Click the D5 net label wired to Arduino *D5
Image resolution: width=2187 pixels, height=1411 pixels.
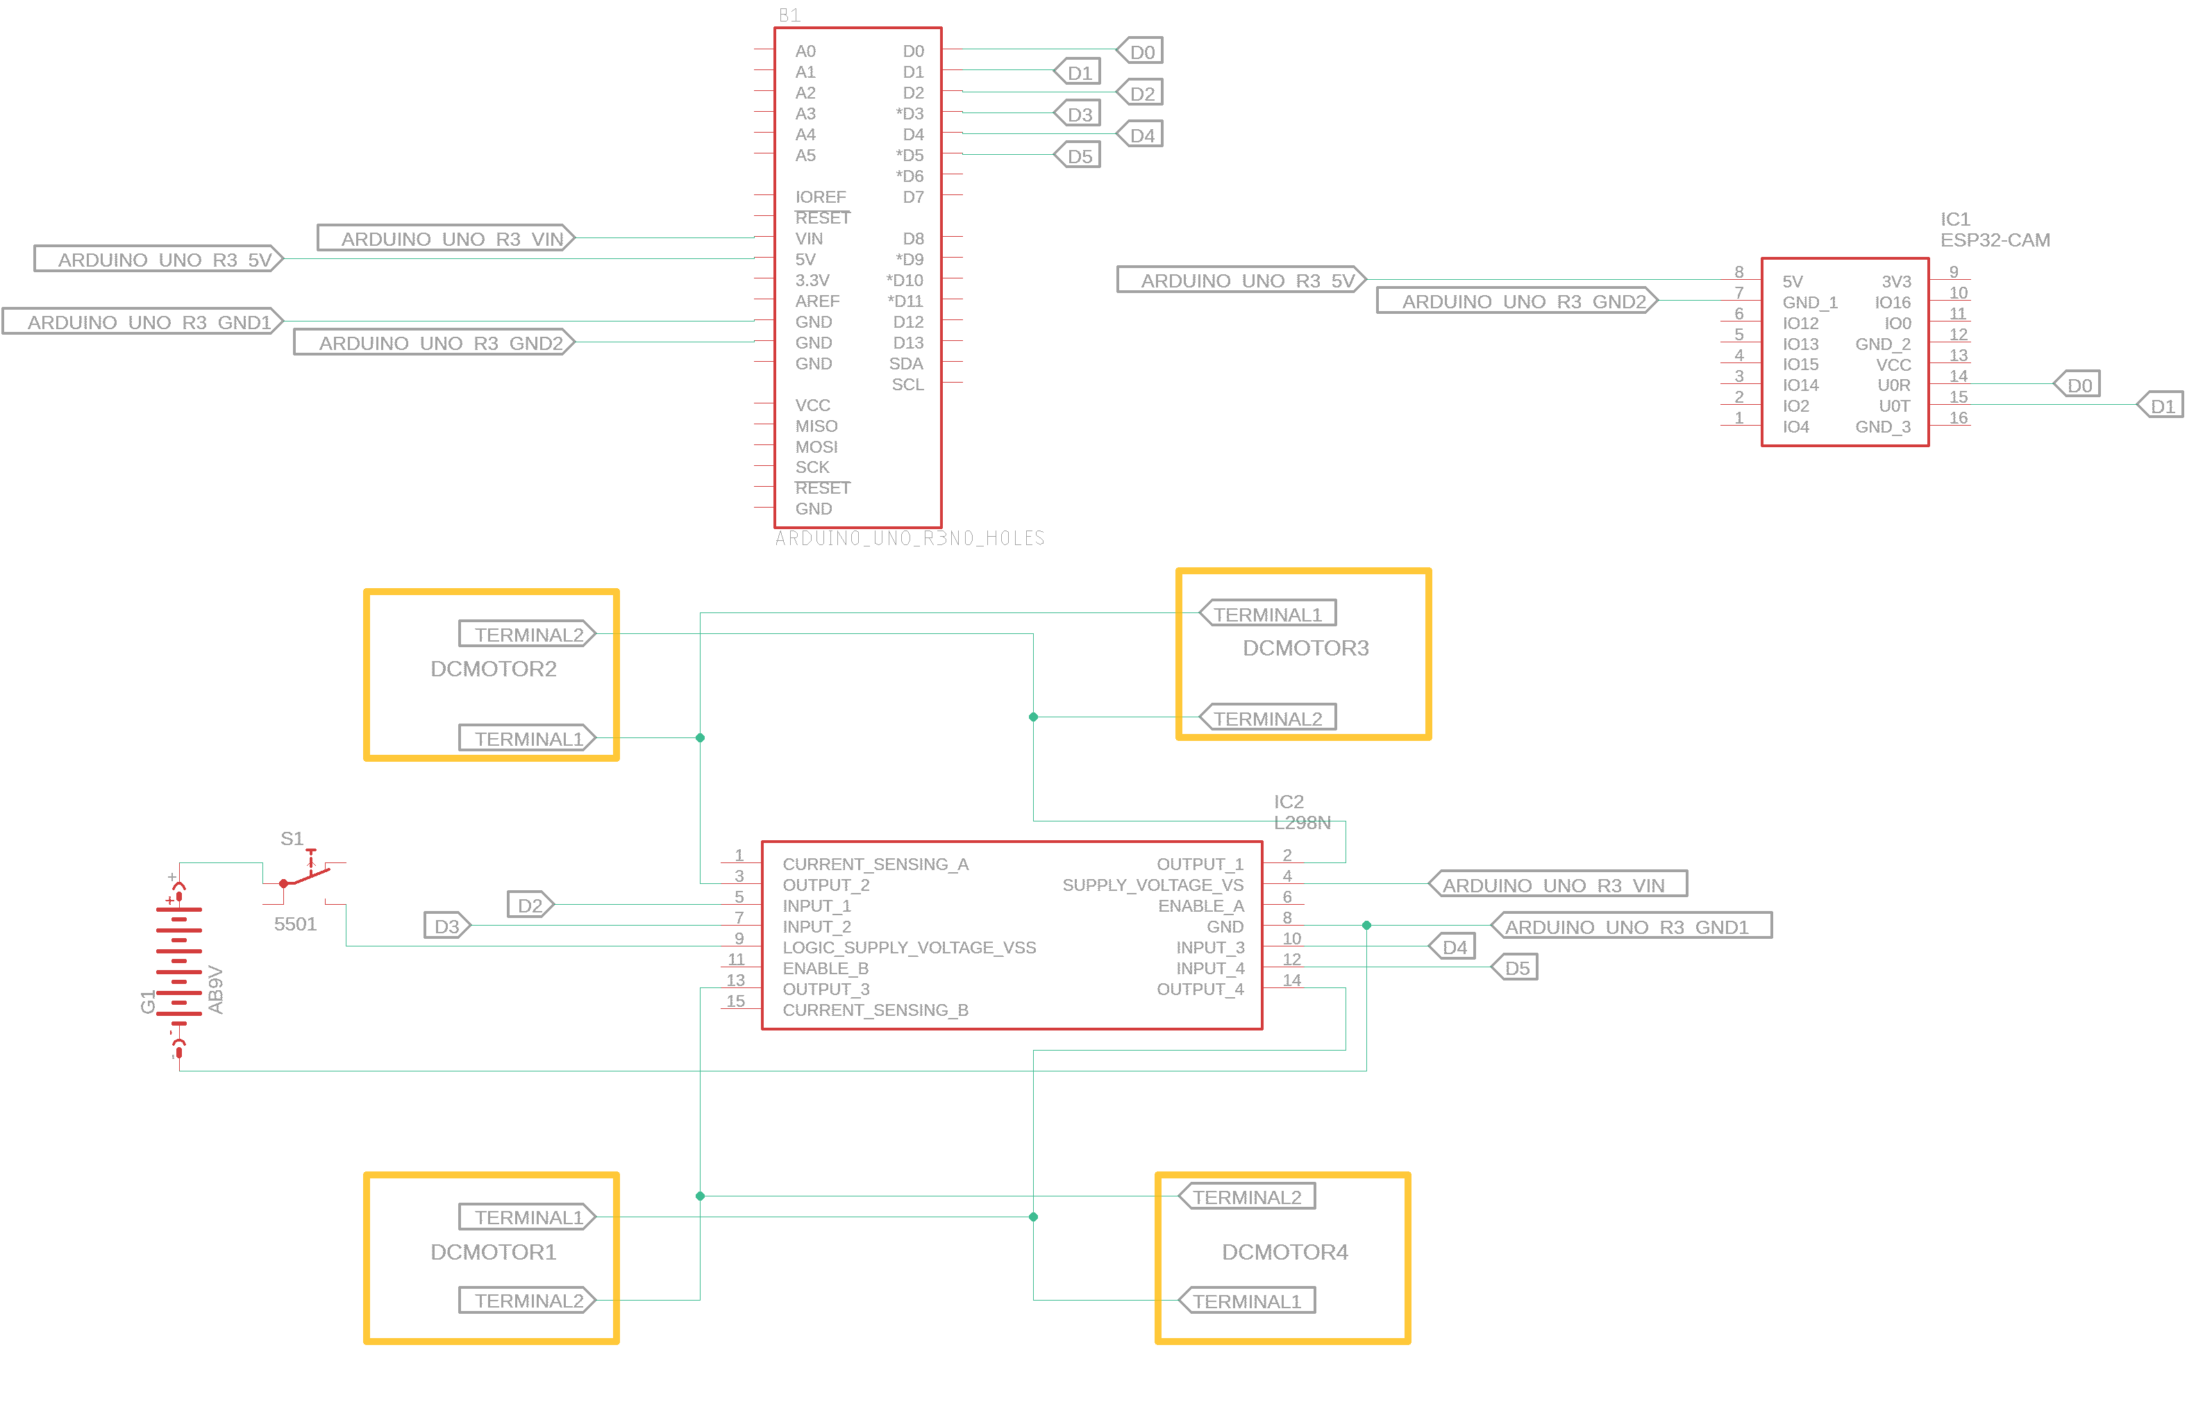point(1077,156)
